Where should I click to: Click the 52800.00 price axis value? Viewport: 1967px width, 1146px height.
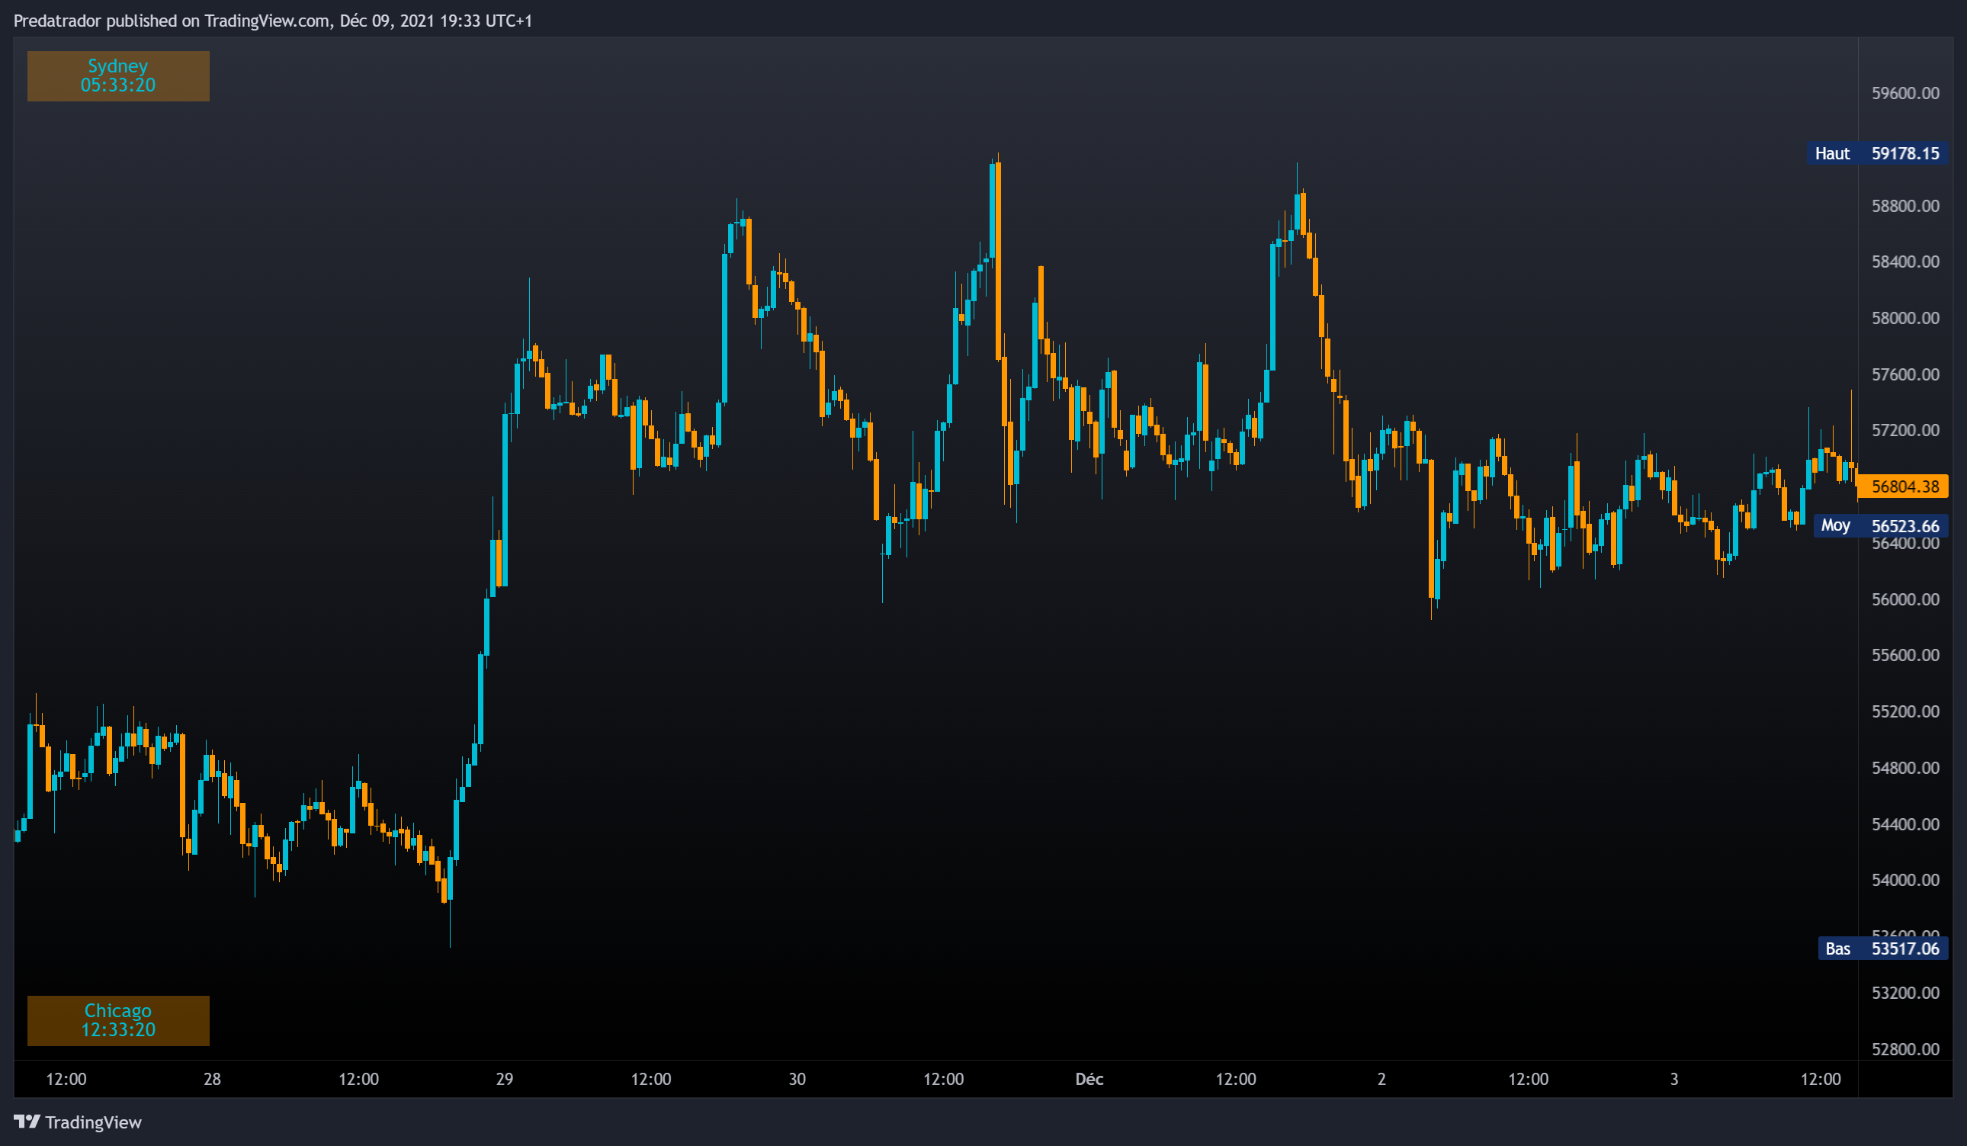[x=1905, y=1048]
